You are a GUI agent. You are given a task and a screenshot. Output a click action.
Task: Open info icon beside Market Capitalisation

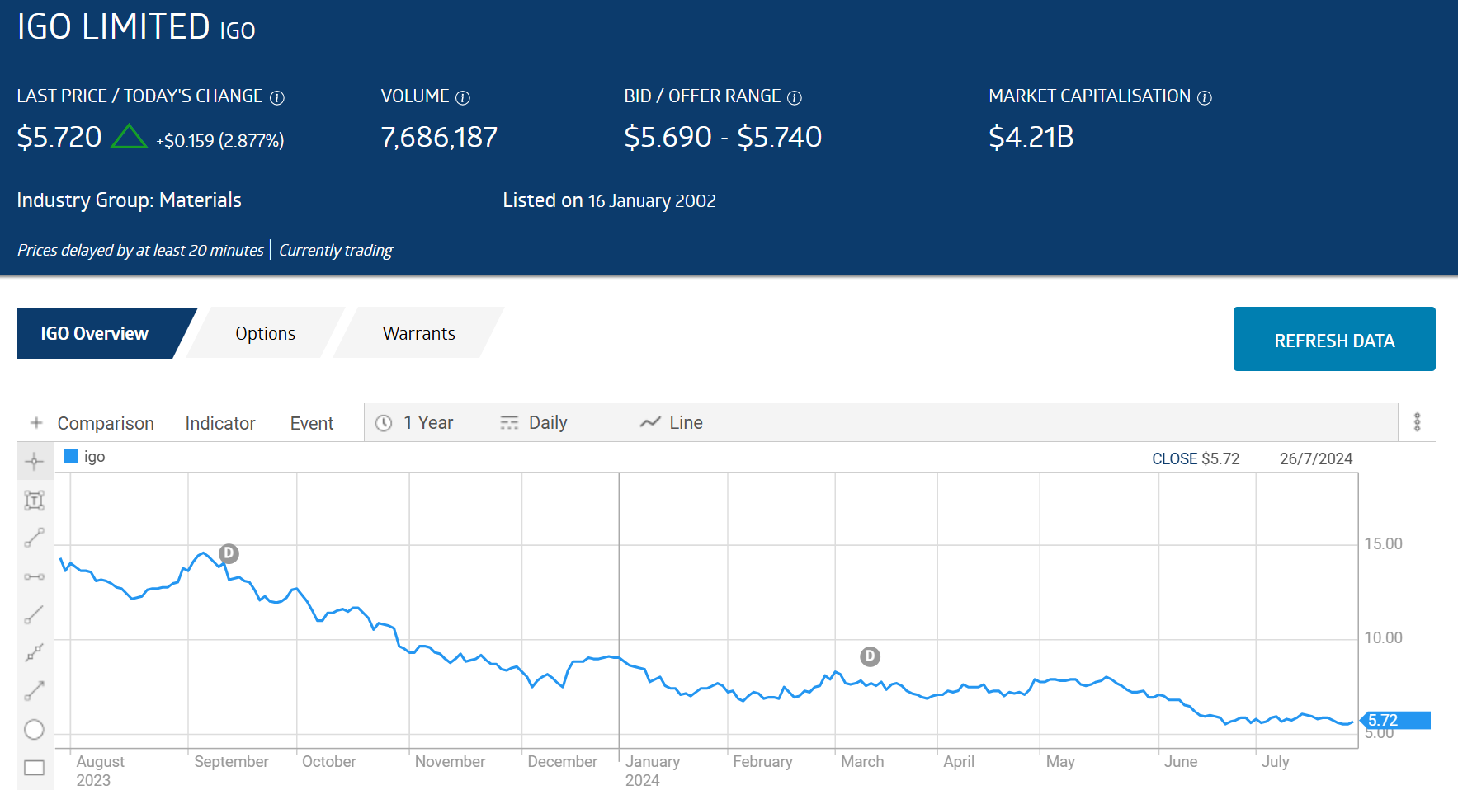pyautogui.click(x=1205, y=97)
